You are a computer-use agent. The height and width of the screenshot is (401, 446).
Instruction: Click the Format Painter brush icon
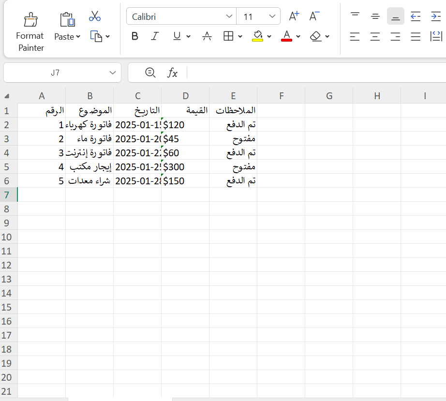30,20
